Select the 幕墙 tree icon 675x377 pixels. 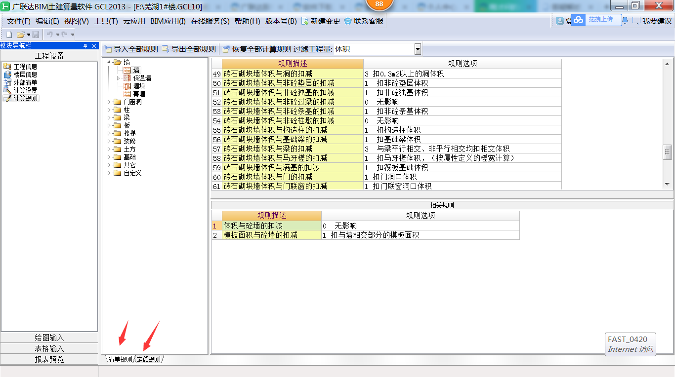127,94
